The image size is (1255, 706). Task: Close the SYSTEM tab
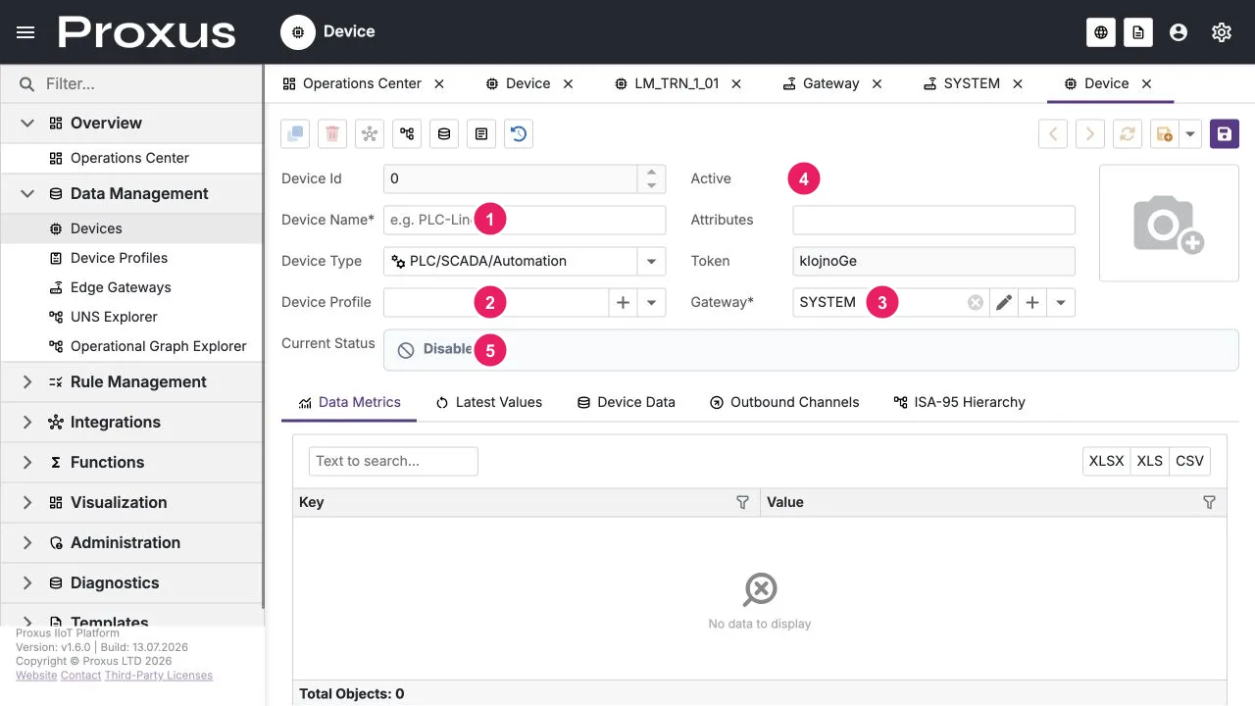(1018, 83)
